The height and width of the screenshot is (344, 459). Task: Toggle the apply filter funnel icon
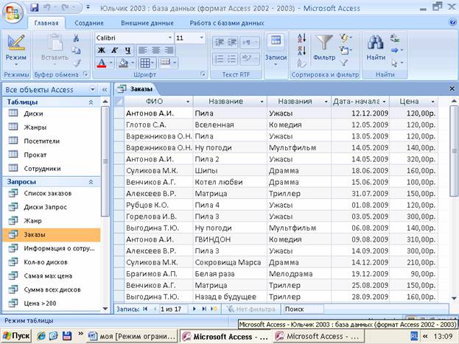(344, 63)
